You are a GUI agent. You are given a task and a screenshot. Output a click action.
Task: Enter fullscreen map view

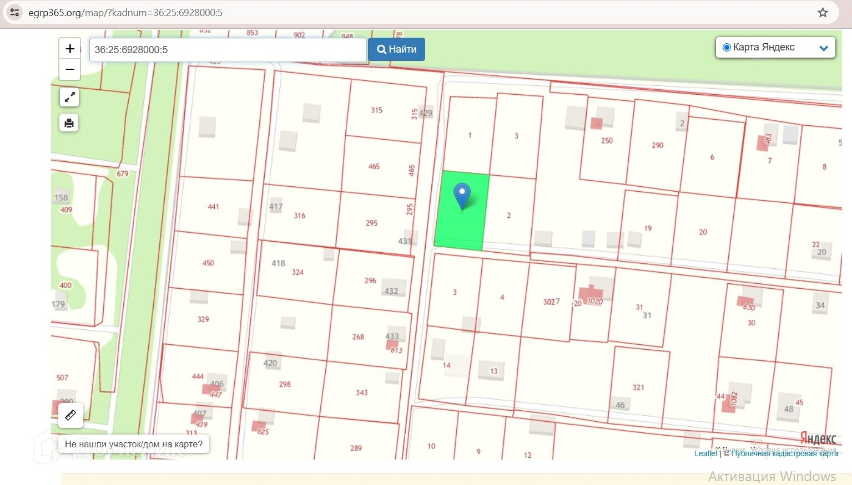coord(69,98)
